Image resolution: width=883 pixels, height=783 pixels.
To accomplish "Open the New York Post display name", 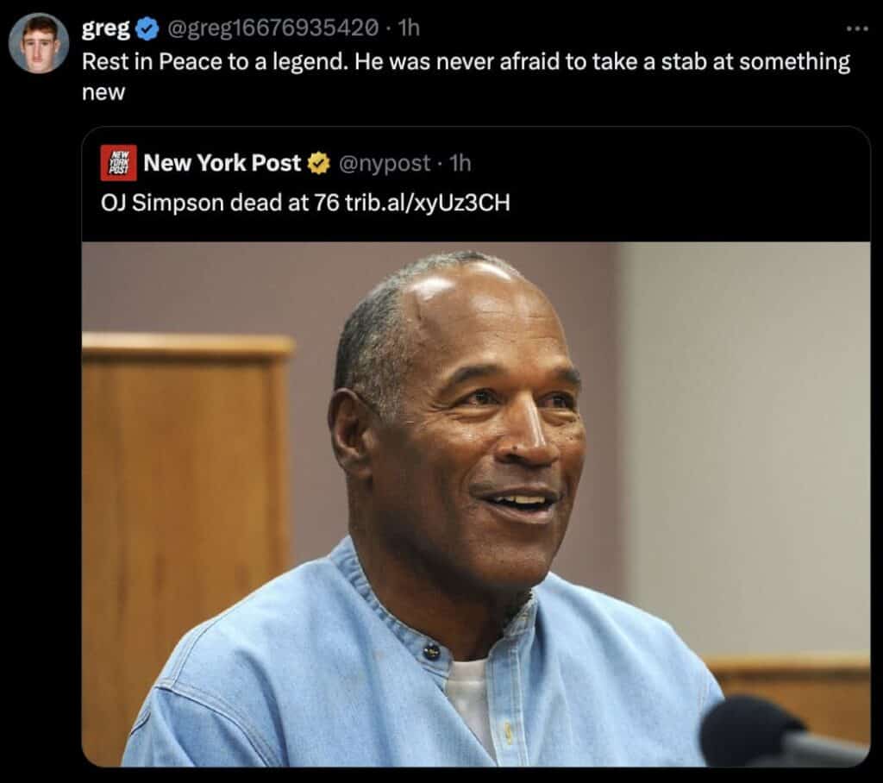I will coord(222,162).
